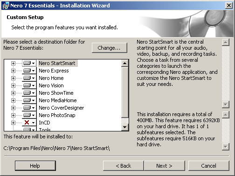The width and height of the screenshot is (235, 176).
Task: Click Change... to pick destination folder
Action: (110, 48)
